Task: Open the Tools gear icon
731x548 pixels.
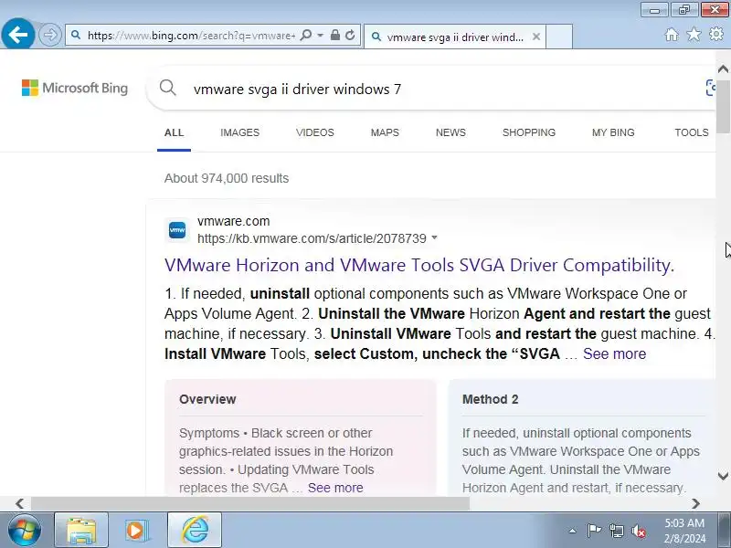Action: click(716, 34)
